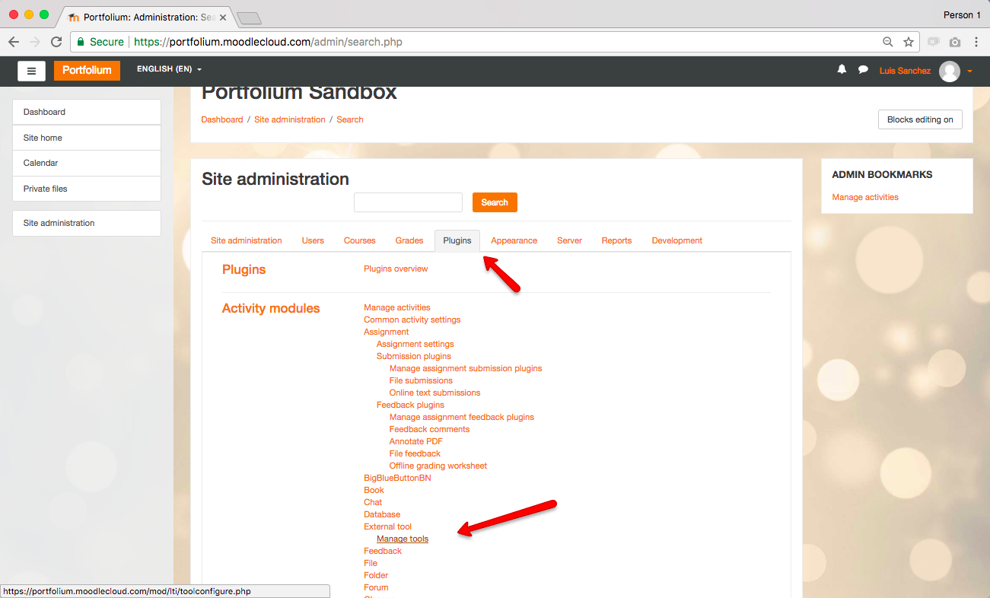The width and height of the screenshot is (990, 598).
Task: Open Feedback plugins link
Action: click(x=410, y=405)
